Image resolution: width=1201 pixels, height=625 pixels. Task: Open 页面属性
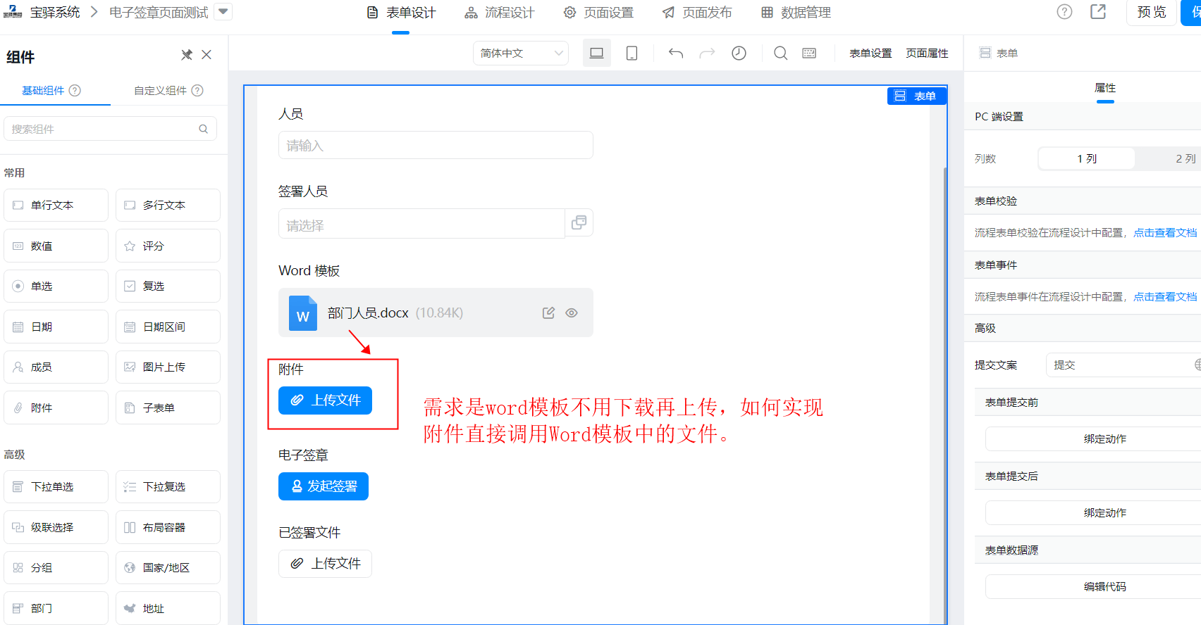927,53
